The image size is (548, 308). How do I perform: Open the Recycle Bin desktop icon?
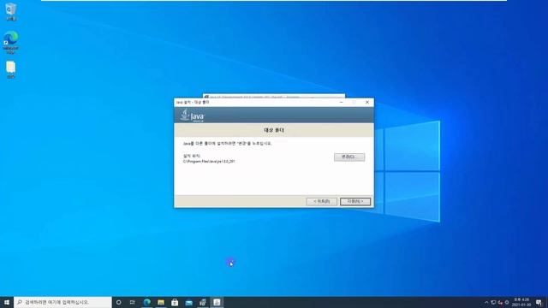click(11, 11)
